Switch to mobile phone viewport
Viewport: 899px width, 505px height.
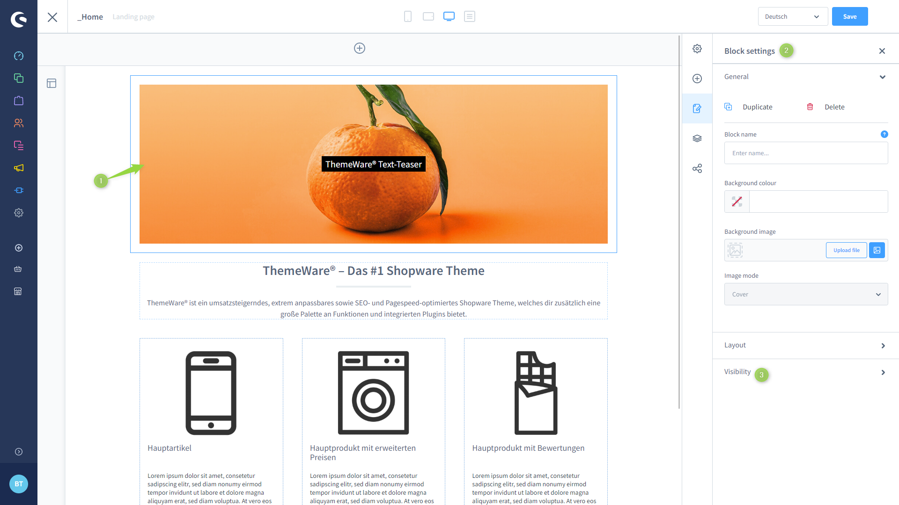coord(408,16)
